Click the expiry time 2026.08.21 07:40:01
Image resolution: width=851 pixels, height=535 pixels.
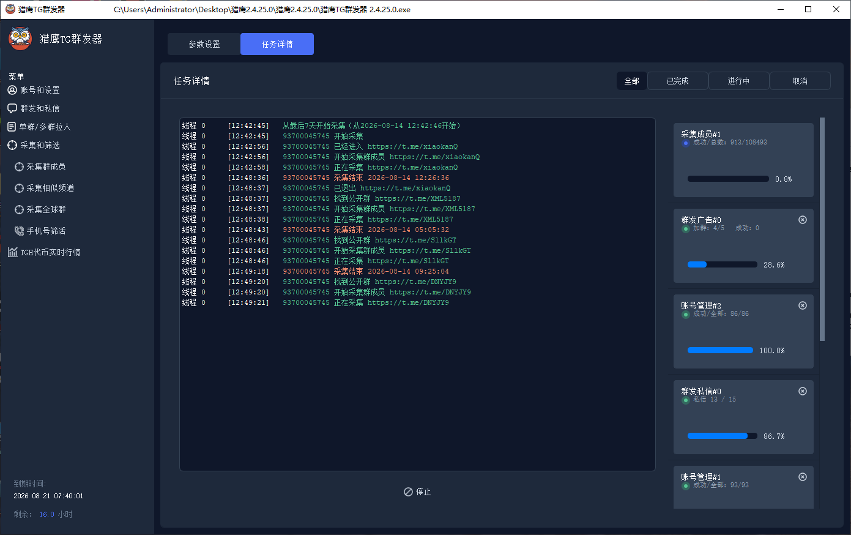coord(48,496)
